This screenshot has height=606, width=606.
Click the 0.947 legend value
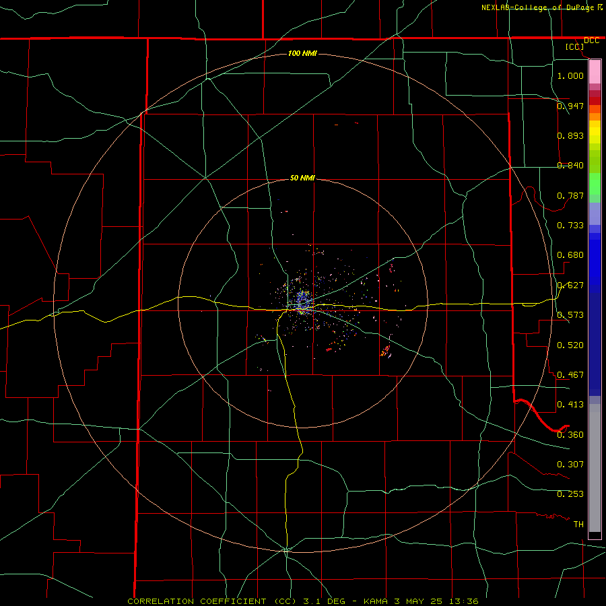point(570,106)
